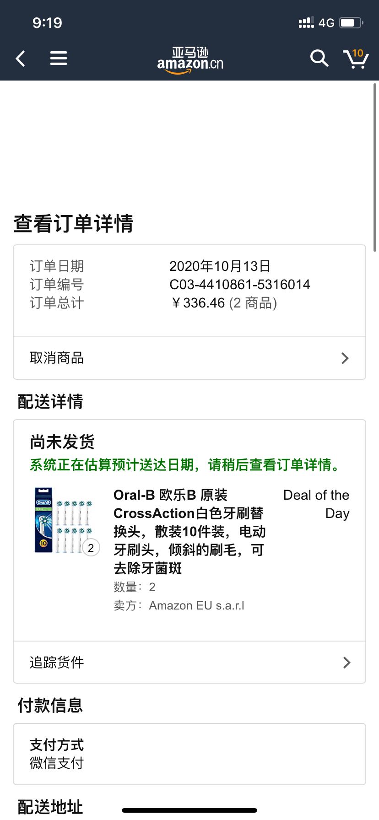
Task: Tap the Amazon.cn logo
Action: tap(190, 60)
